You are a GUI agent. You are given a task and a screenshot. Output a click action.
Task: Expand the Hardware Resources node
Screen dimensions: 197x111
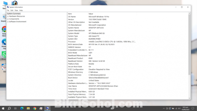coord(8,16)
